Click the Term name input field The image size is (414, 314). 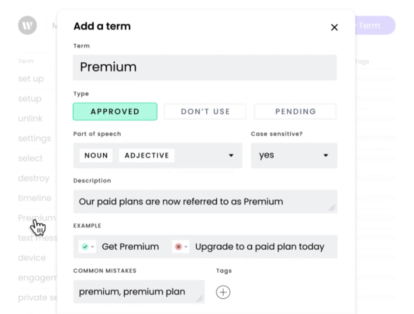coord(204,68)
